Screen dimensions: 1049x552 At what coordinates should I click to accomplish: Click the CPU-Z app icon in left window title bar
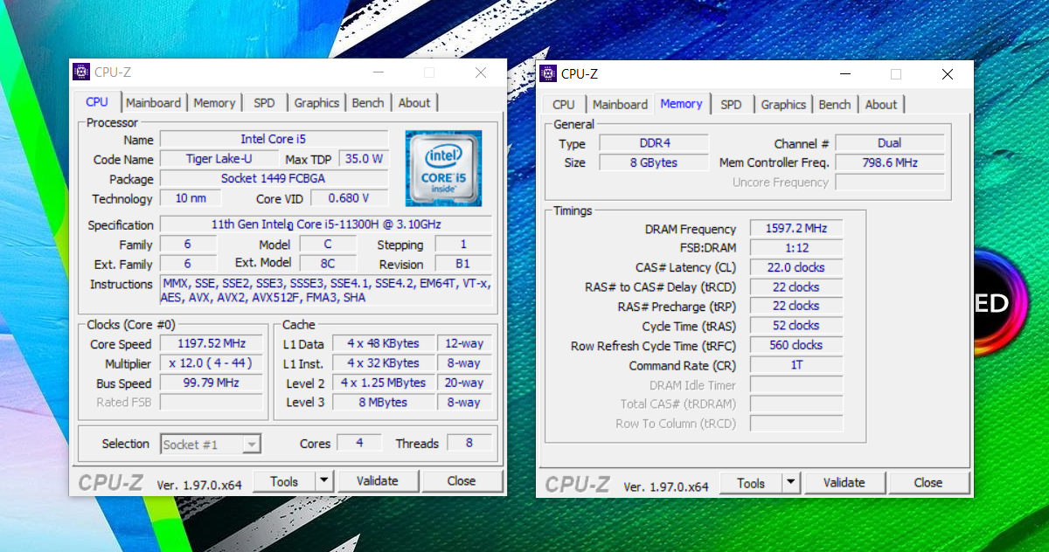(x=81, y=72)
